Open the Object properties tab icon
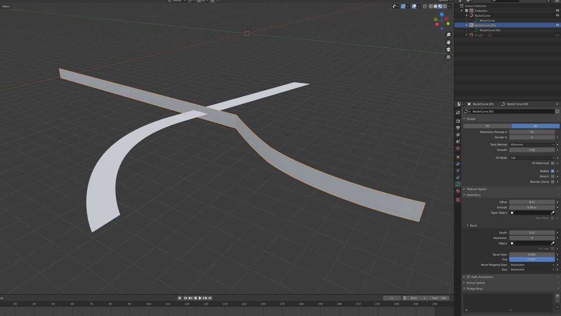Screen dimensions: 561x316 [x=458, y=157]
